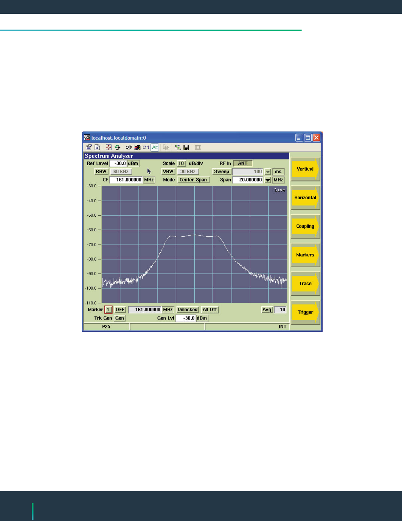Send Ctrl-Esc Windows flag icon
The height and width of the screenshot is (521, 402).
click(x=137, y=147)
